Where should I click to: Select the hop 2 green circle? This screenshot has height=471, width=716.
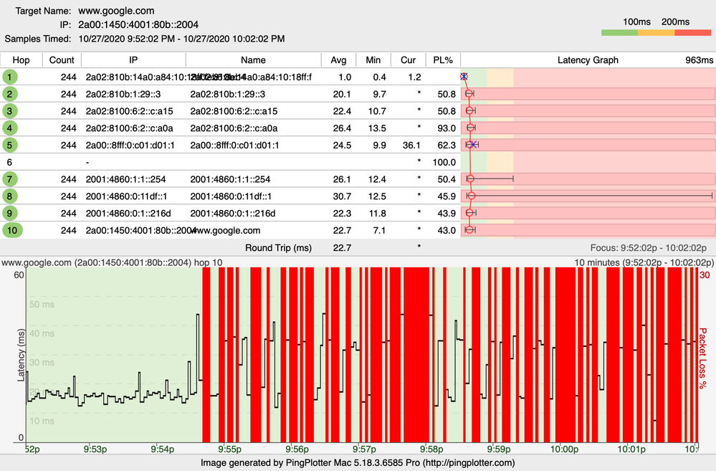(x=9, y=94)
